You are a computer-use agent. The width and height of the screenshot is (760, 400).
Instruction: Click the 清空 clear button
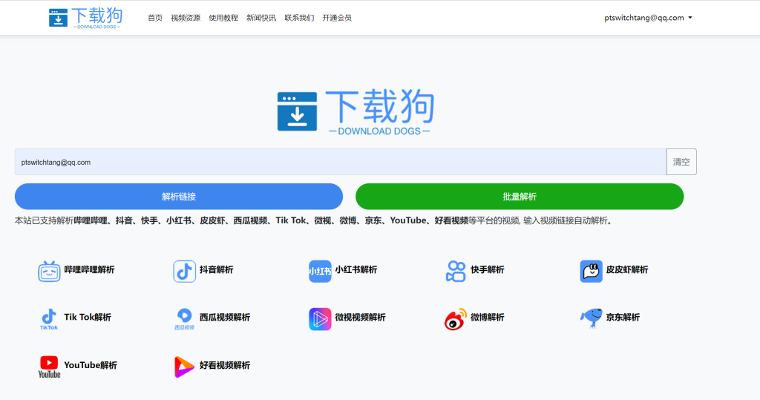point(681,162)
